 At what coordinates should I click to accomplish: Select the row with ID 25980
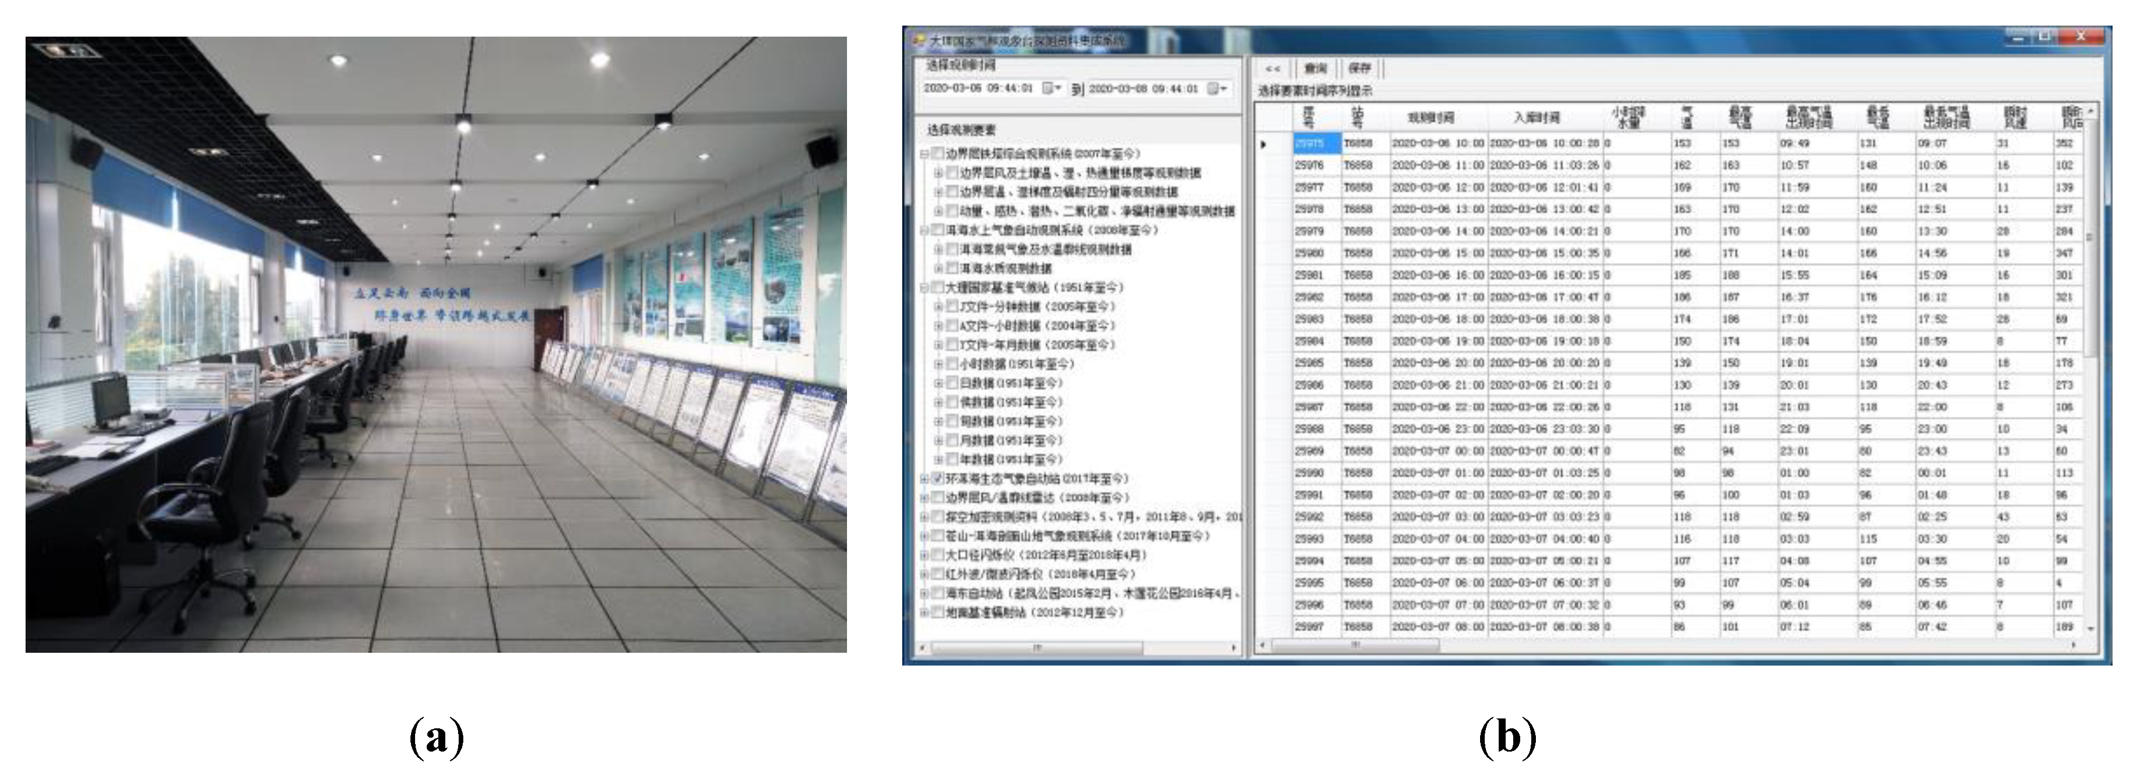pos(1309,253)
